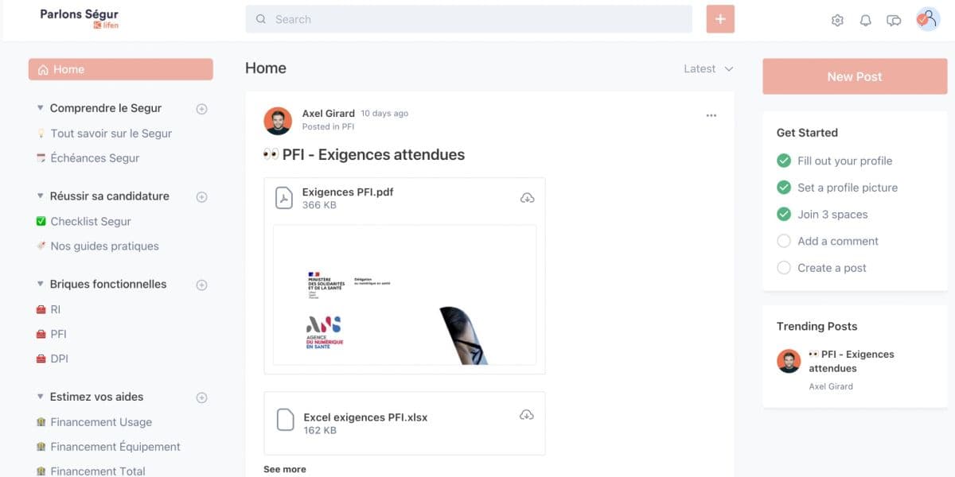Open the PFI space in the sidebar
Viewport: 955px width, 477px height.
click(x=57, y=334)
